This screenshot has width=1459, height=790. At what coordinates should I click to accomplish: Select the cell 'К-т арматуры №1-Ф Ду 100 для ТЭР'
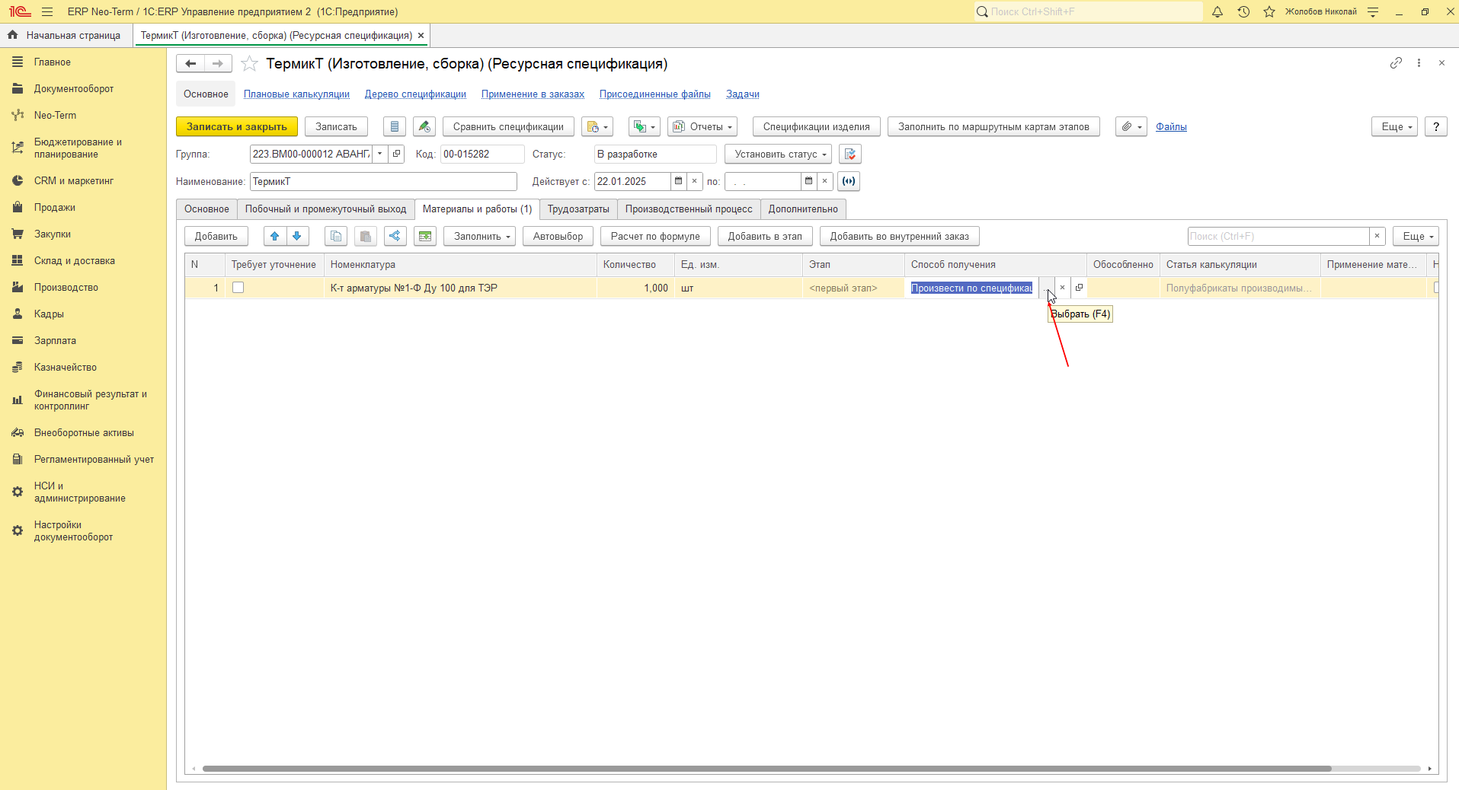[460, 288]
